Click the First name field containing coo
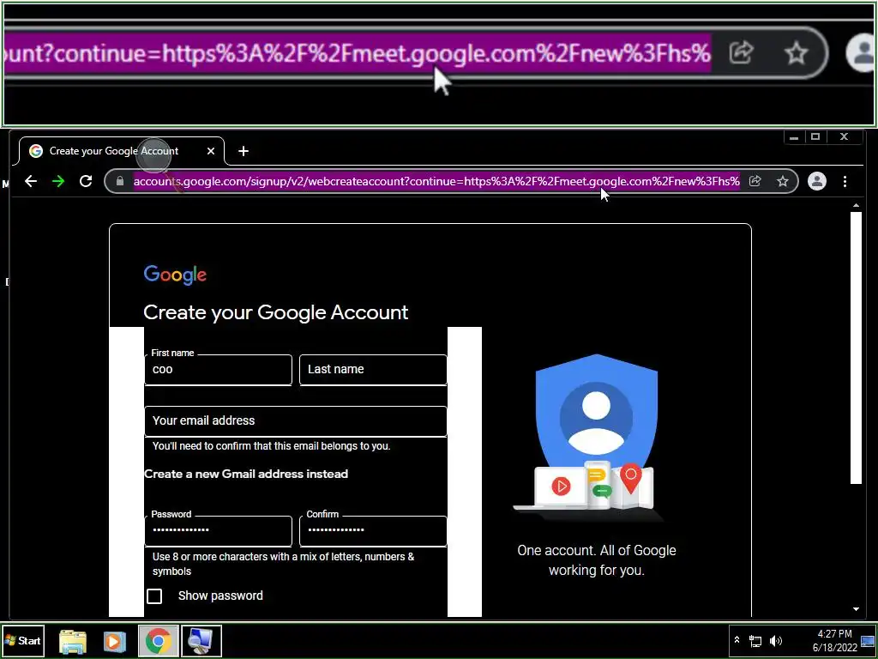Viewport: 878px width, 659px height. tap(219, 369)
